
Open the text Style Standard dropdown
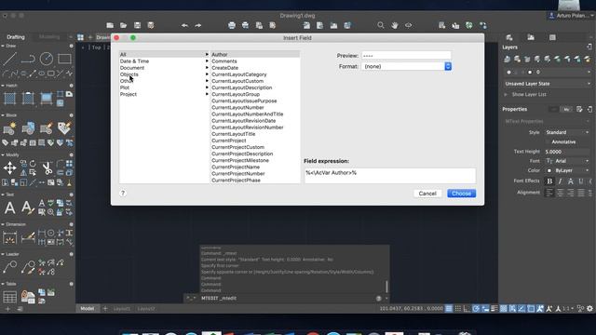click(567, 132)
